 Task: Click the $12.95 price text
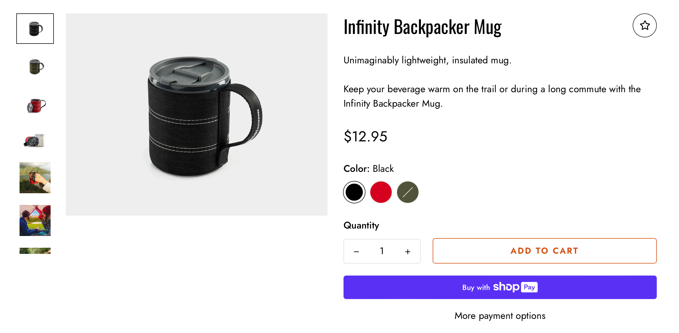pos(365,137)
